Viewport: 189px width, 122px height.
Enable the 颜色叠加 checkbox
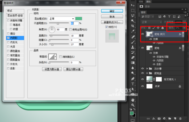pos(8,51)
